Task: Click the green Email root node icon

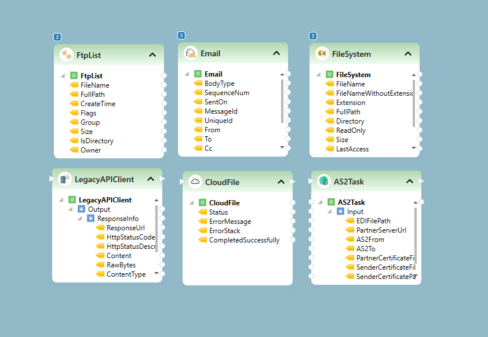Action: pos(198,74)
